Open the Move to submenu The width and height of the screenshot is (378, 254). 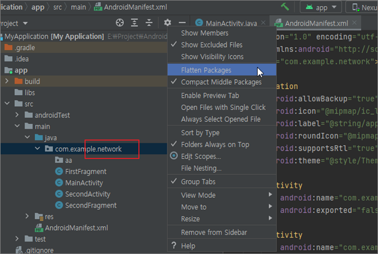(222, 207)
